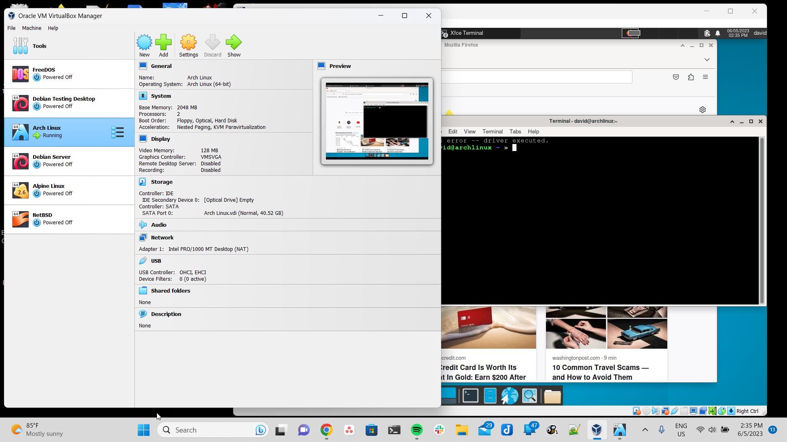
Task: Open the Arch Linux machine tools list icon
Action: [x=118, y=132]
